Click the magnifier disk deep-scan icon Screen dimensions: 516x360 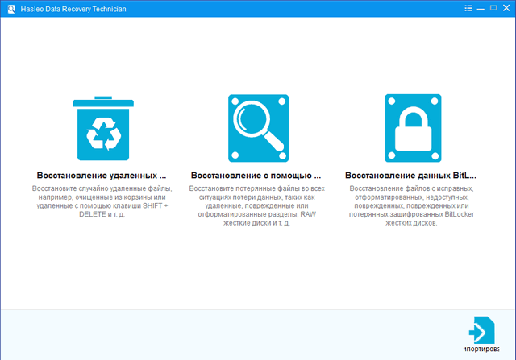coord(258,128)
